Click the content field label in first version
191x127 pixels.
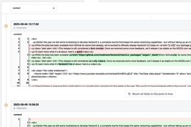pos(18,34)
